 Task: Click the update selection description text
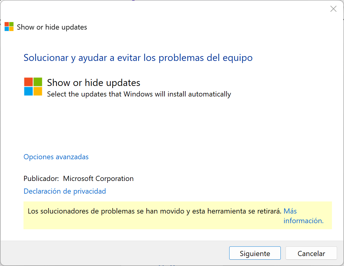coord(139,94)
